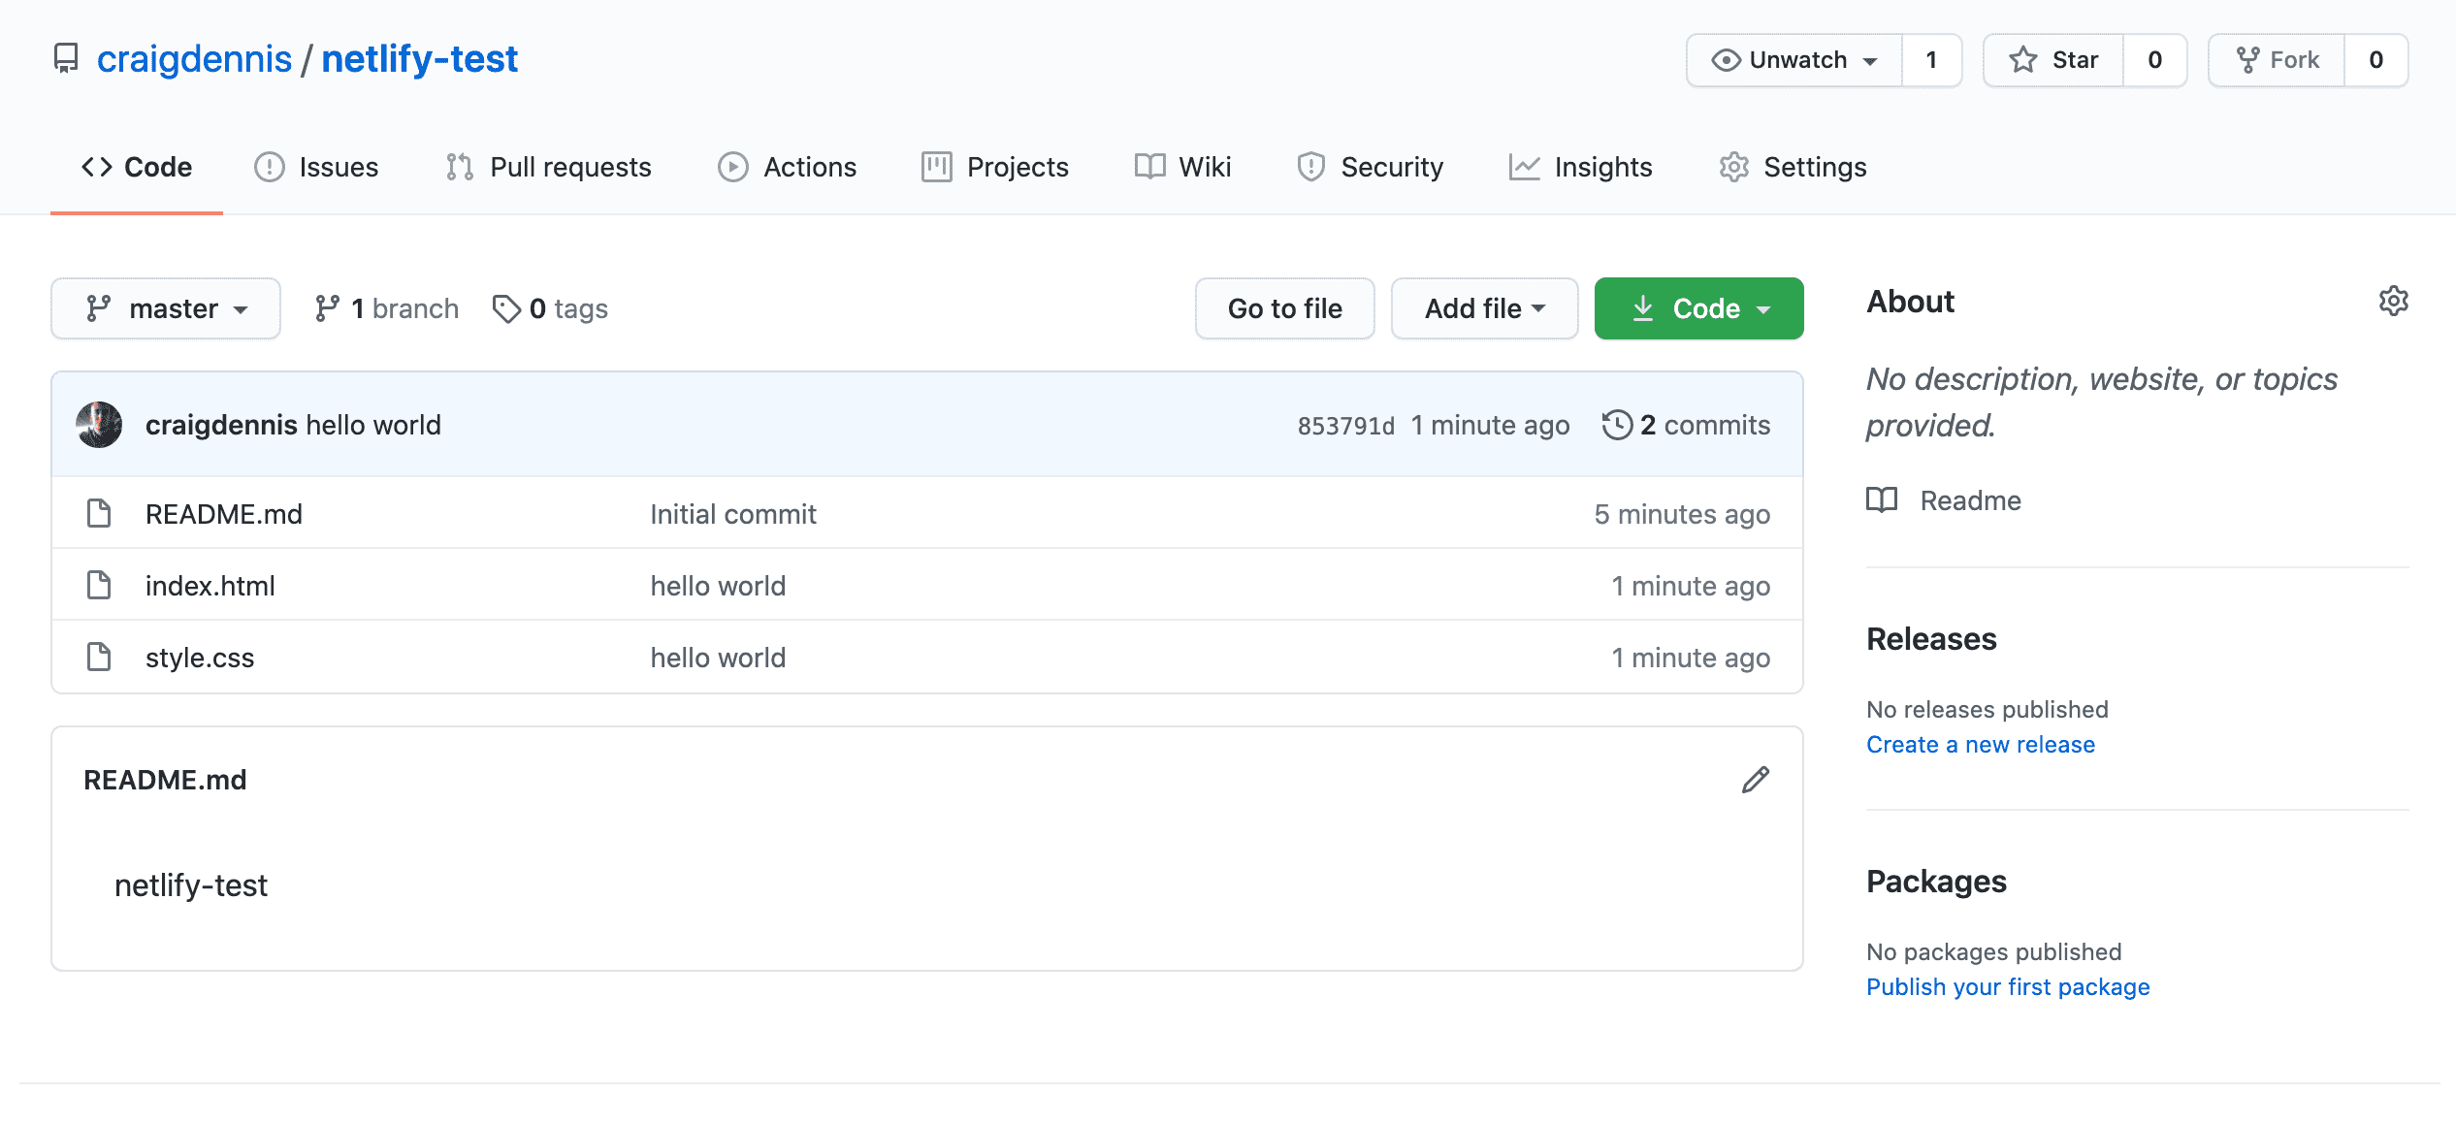This screenshot has height=1125, width=2456.
Task: Click the repository book icon beside craigdennis
Action: (x=65, y=59)
